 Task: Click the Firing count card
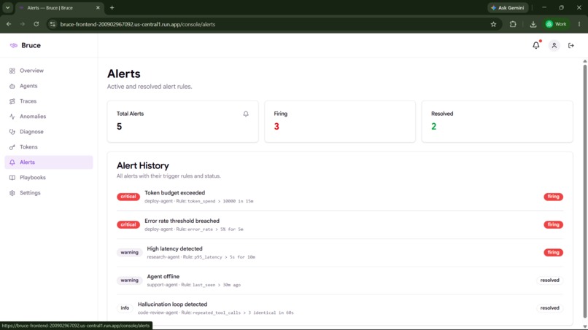pyautogui.click(x=340, y=122)
